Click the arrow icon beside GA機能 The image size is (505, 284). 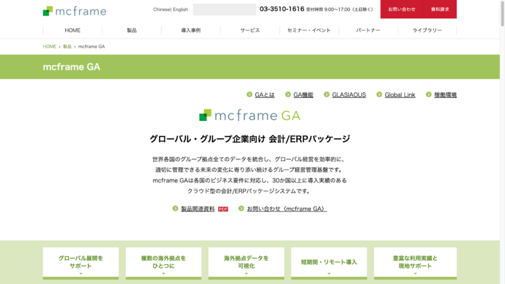(x=288, y=94)
